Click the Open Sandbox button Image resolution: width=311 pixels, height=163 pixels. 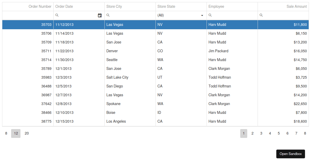tap(291, 154)
